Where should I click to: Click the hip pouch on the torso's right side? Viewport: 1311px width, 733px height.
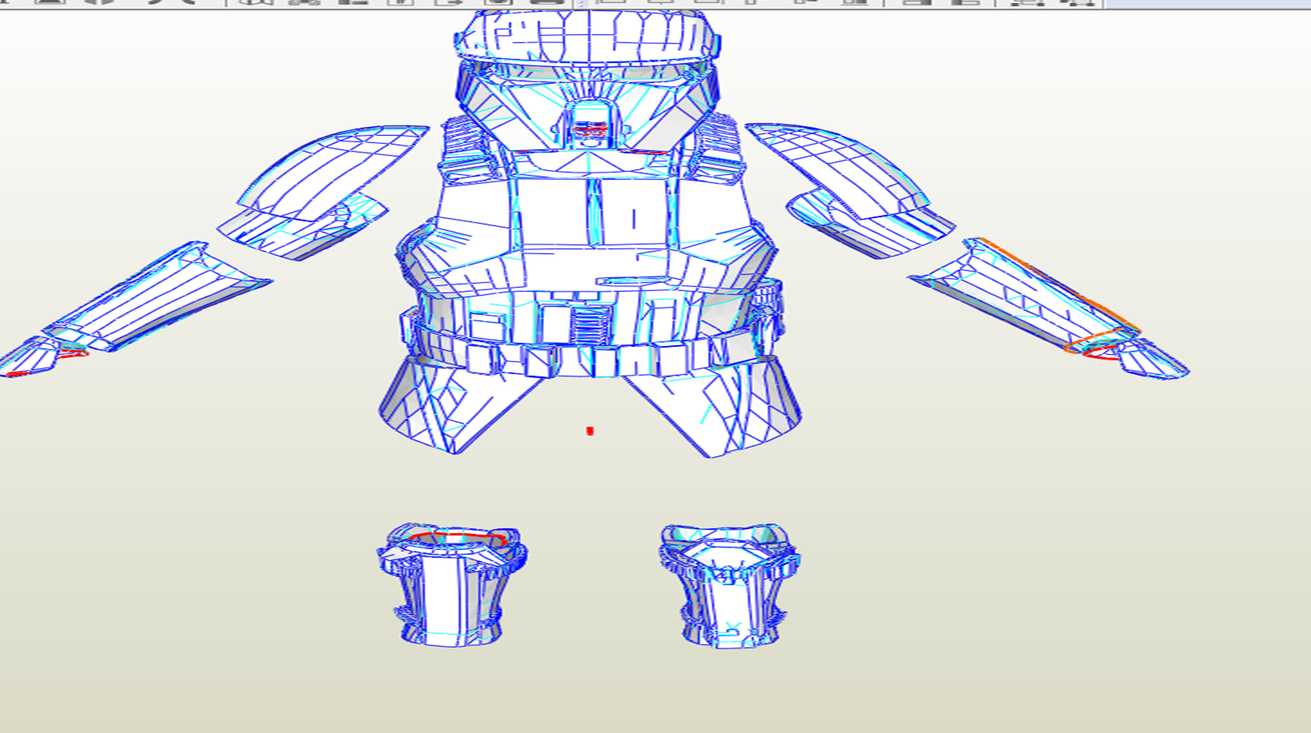(767, 315)
